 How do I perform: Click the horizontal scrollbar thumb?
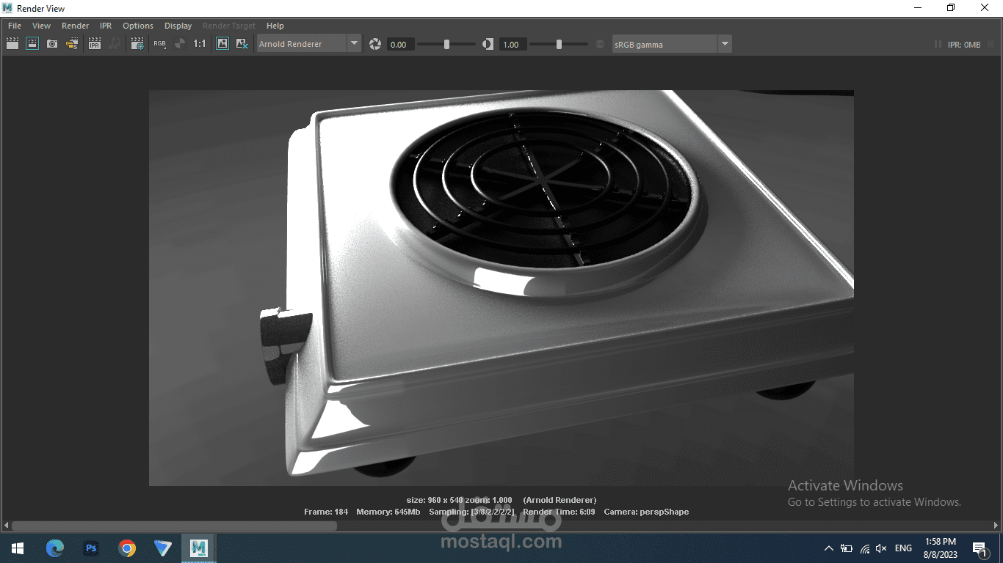(174, 526)
